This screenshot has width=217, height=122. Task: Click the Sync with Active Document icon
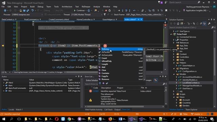(x=194, y=24)
